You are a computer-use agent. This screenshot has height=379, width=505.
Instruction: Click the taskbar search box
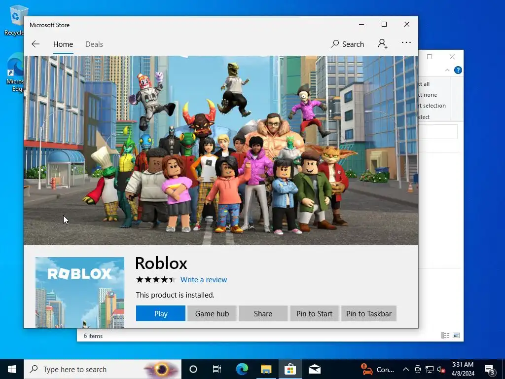pos(103,369)
